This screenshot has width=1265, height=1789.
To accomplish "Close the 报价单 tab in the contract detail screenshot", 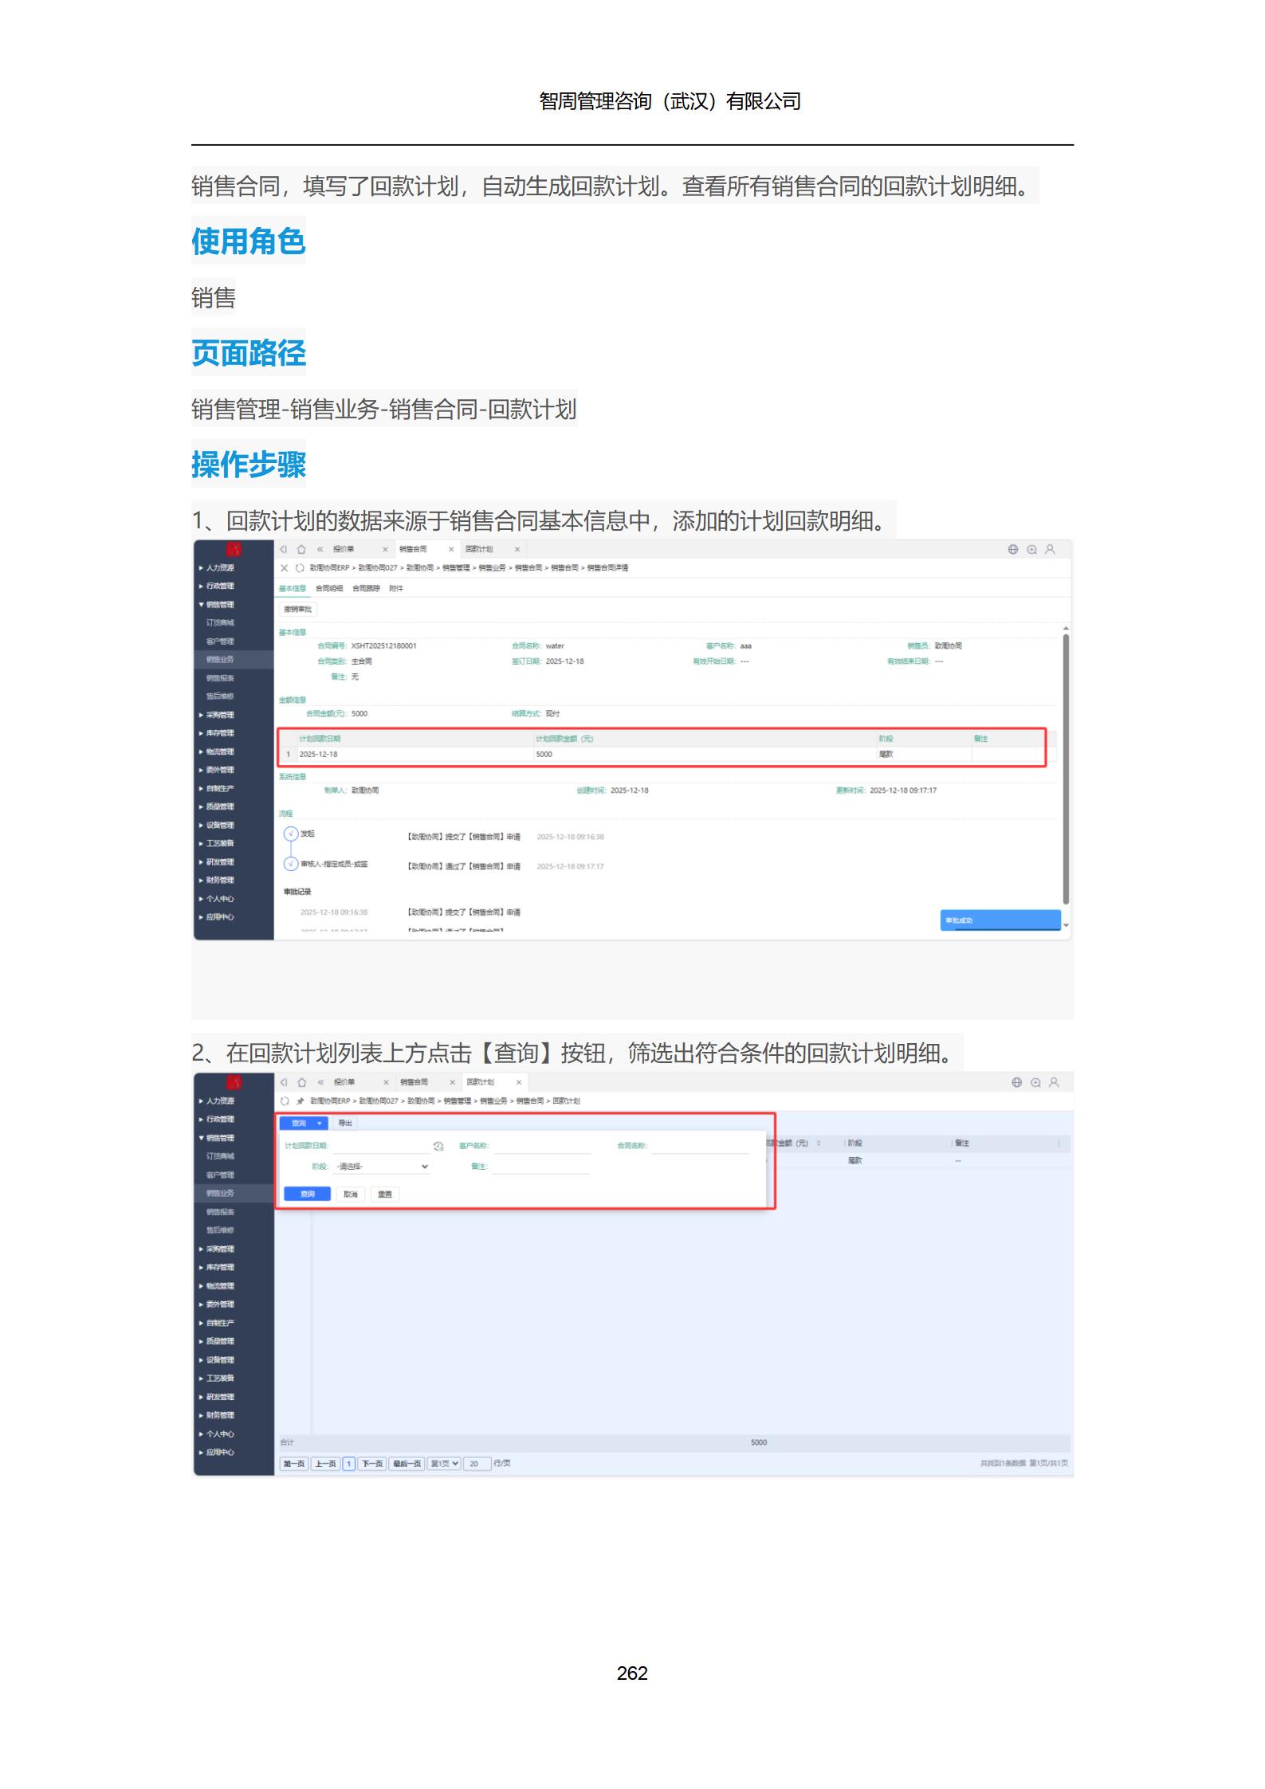I will [x=385, y=549].
